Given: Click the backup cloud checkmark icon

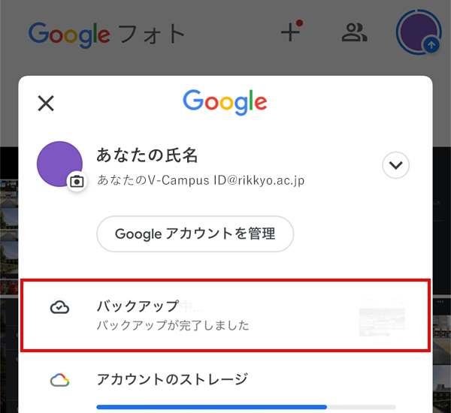Looking at the screenshot, I should pos(59,307).
